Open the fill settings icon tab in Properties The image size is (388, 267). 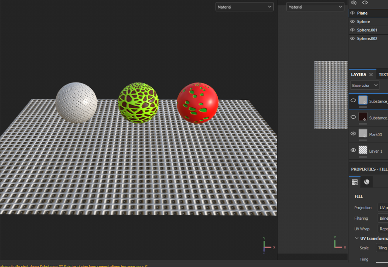[x=354, y=182]
